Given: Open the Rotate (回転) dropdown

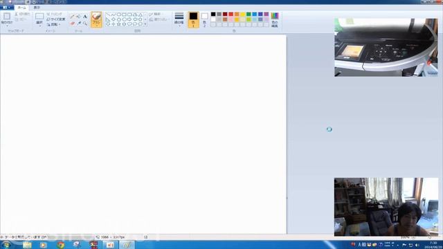Looking at the screenshot, I should click(54, 25).
